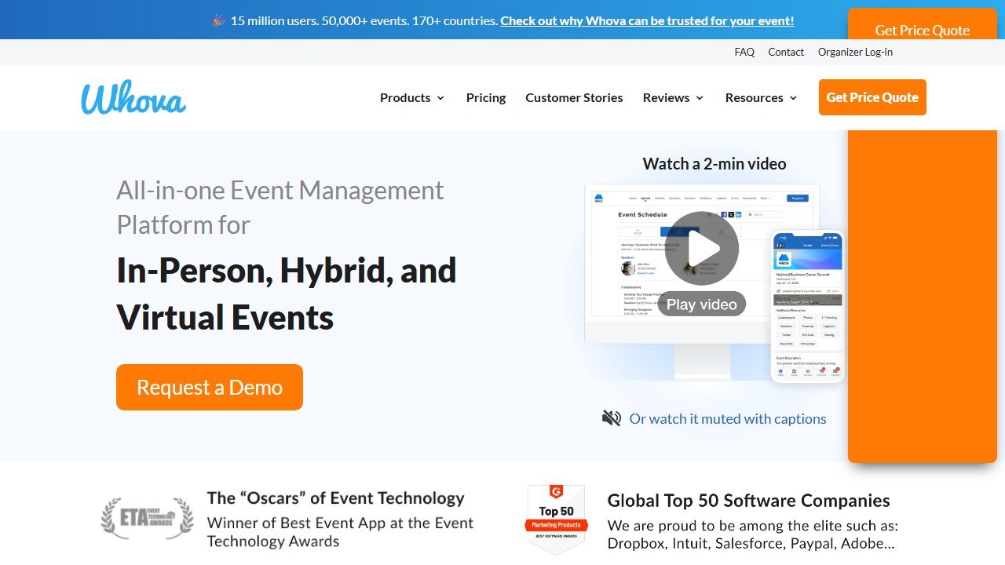Click 'Or watch it muted with captions'

pyautogui.click(x=728, y=418)
